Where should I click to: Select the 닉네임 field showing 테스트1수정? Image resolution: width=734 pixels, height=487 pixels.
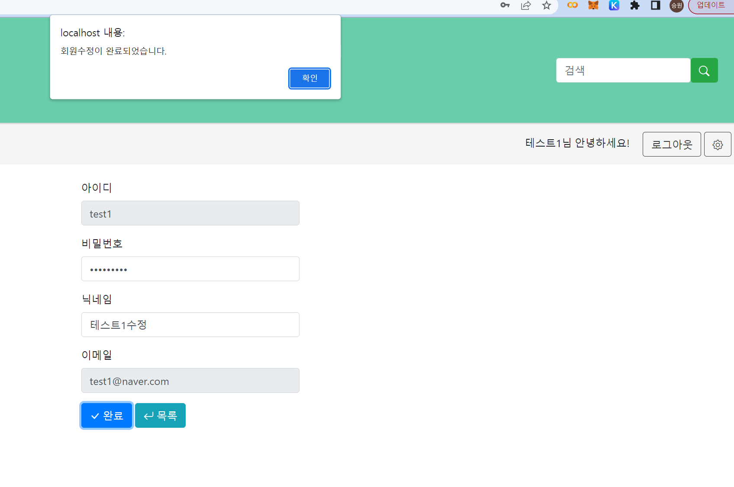(190, 324)
